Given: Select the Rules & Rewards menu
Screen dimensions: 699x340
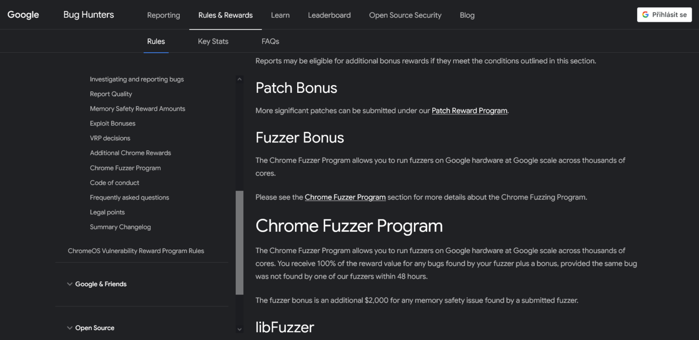Looking at the screenshot, I should click(x=225, y=15).
